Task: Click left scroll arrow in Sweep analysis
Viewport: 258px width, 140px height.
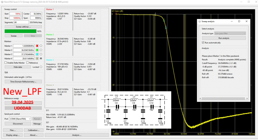Action: pyautogui.click(x=200, y=99)
